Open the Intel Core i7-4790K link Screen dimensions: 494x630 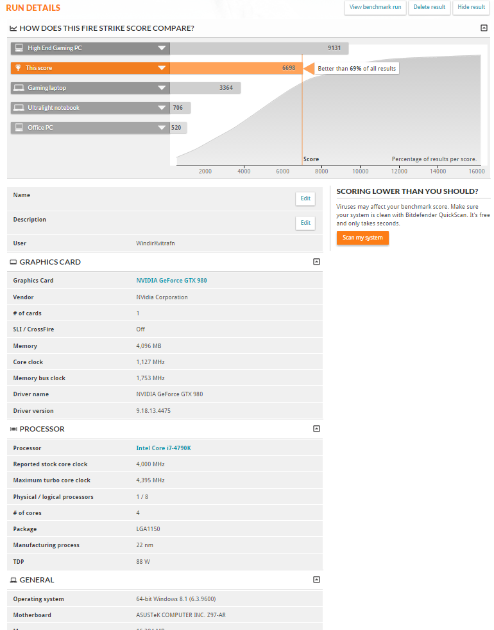click(164, 448)
